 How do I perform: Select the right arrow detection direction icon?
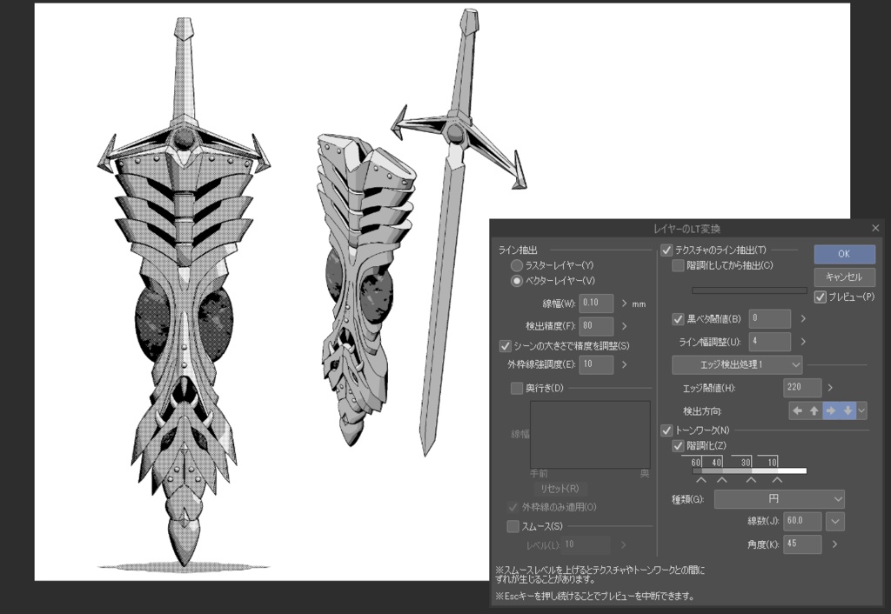tap(829, 410)
